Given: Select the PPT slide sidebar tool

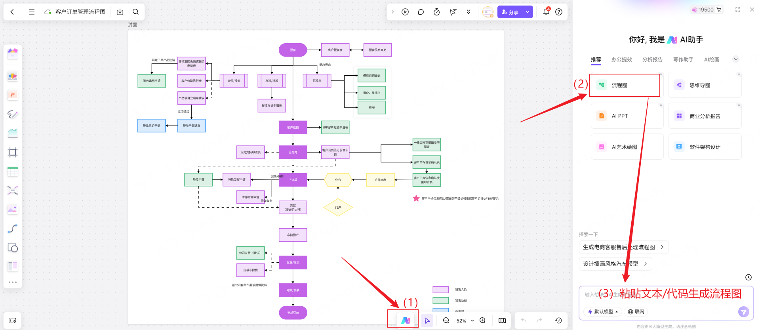Looking at the screenshot, I should coord(13,95).
